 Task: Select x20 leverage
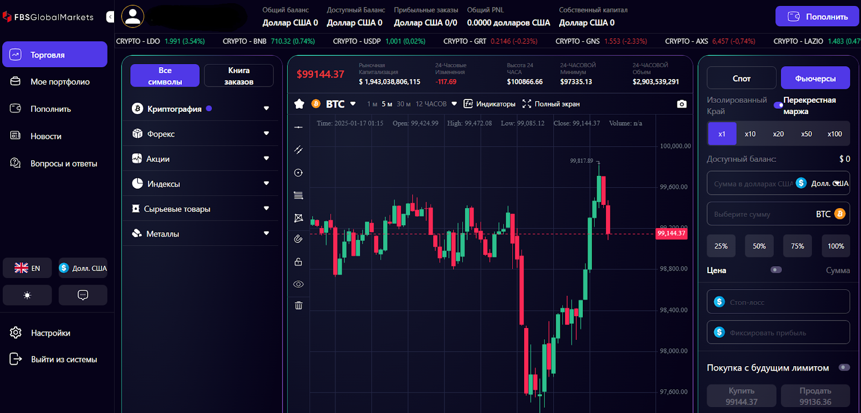click(x=778, y=134)
